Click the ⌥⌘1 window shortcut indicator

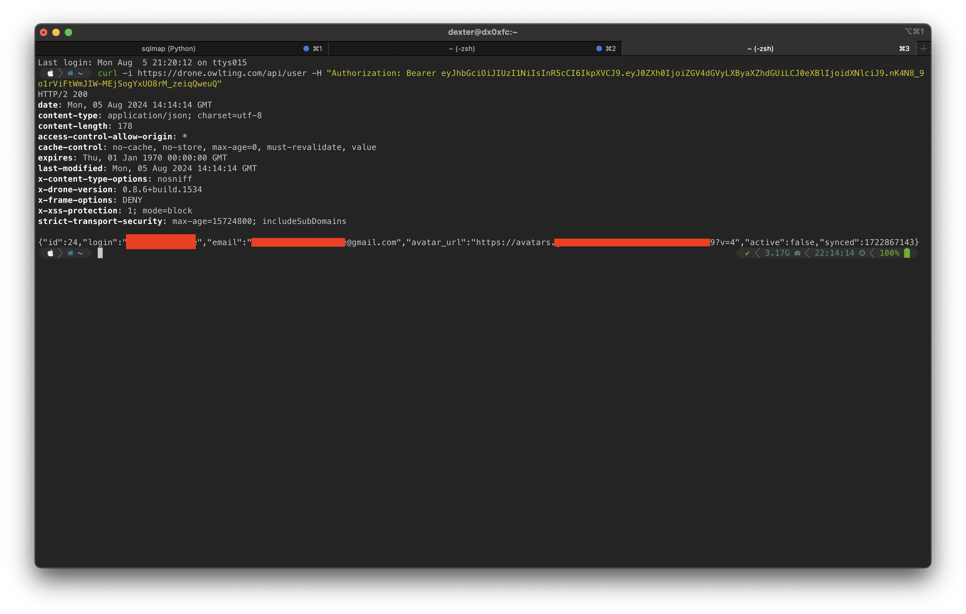coord(914,32)
